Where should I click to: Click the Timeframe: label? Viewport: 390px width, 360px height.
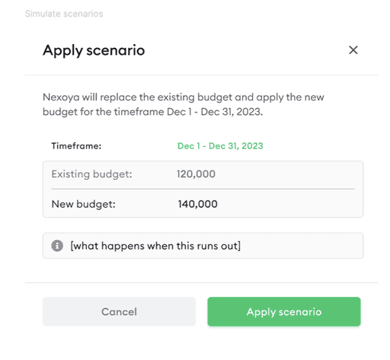tap(76, 146)
